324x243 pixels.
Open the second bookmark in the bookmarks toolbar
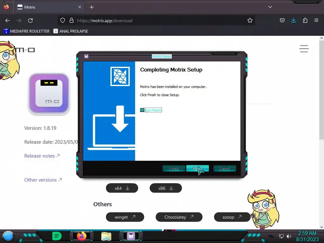[x=71, y=31]
